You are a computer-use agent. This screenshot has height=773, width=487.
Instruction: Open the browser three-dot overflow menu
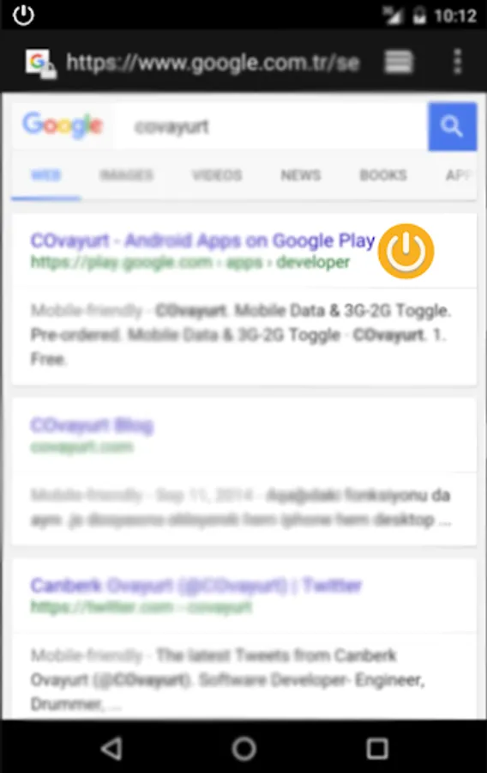[x=458, y=62]
